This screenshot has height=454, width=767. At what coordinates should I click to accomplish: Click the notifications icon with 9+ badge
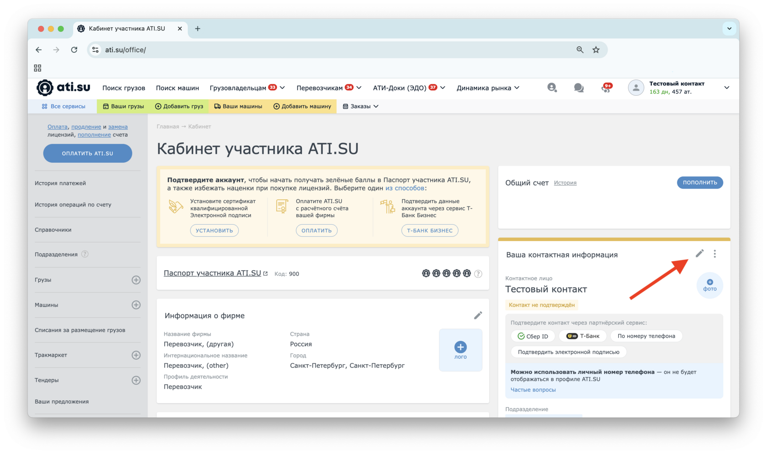tap(606, 88)
